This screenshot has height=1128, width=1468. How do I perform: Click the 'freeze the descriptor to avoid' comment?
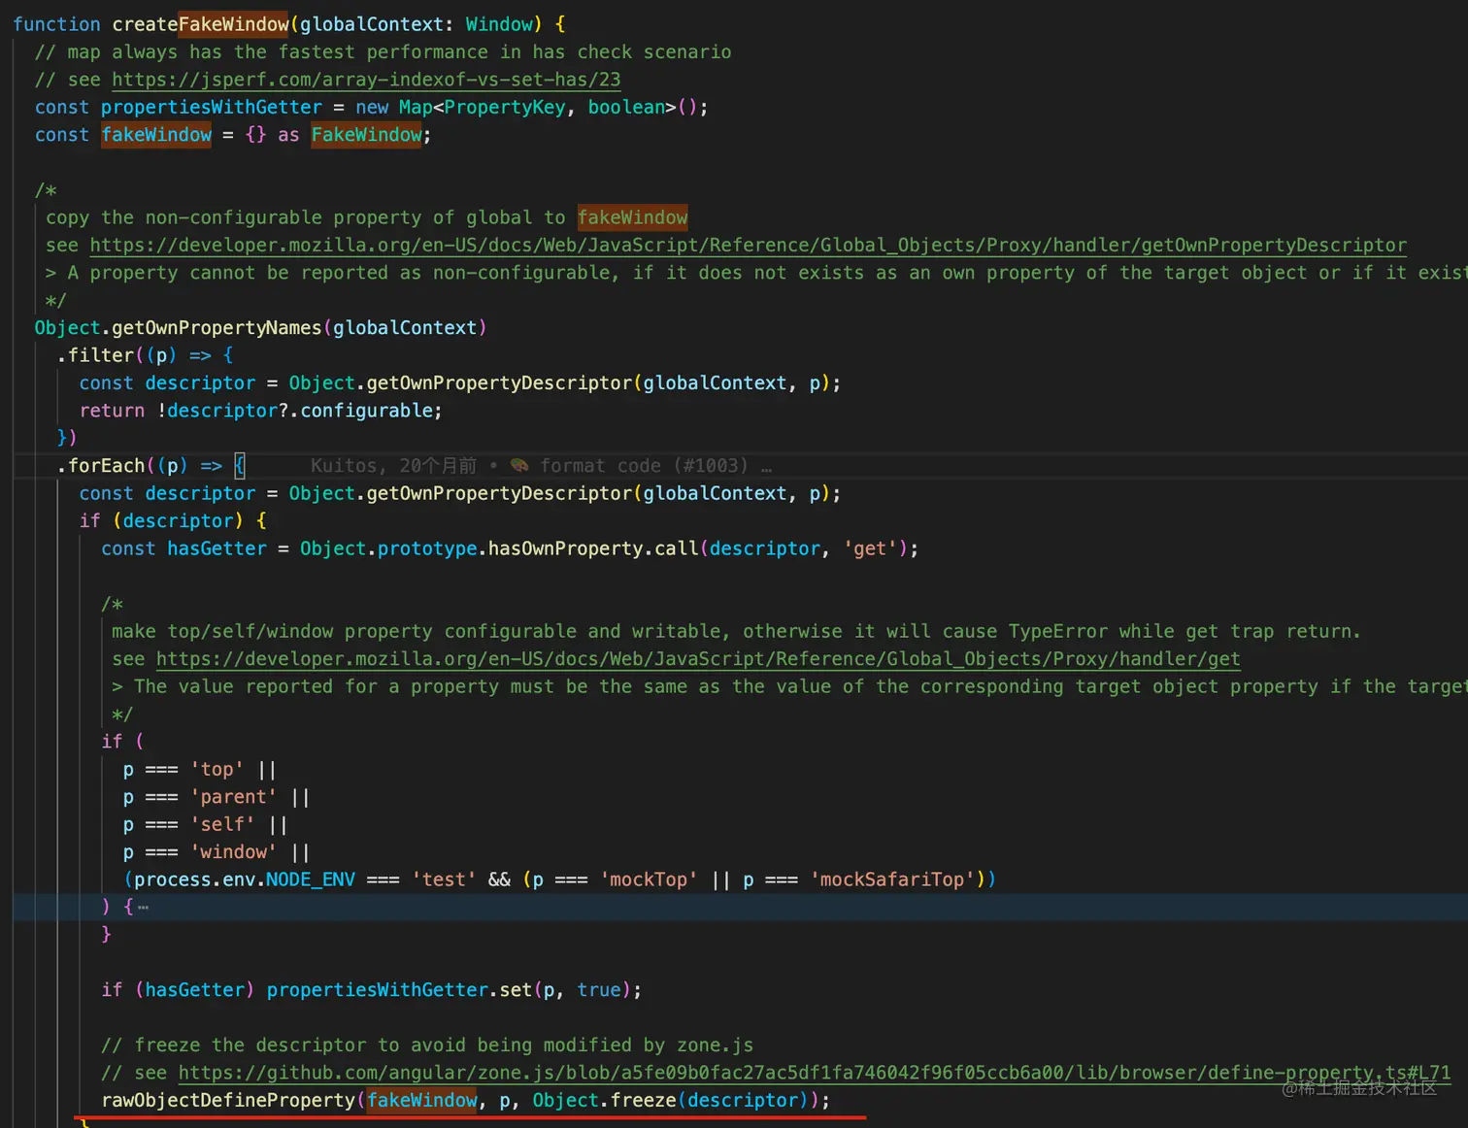[x=427, y=1045]
